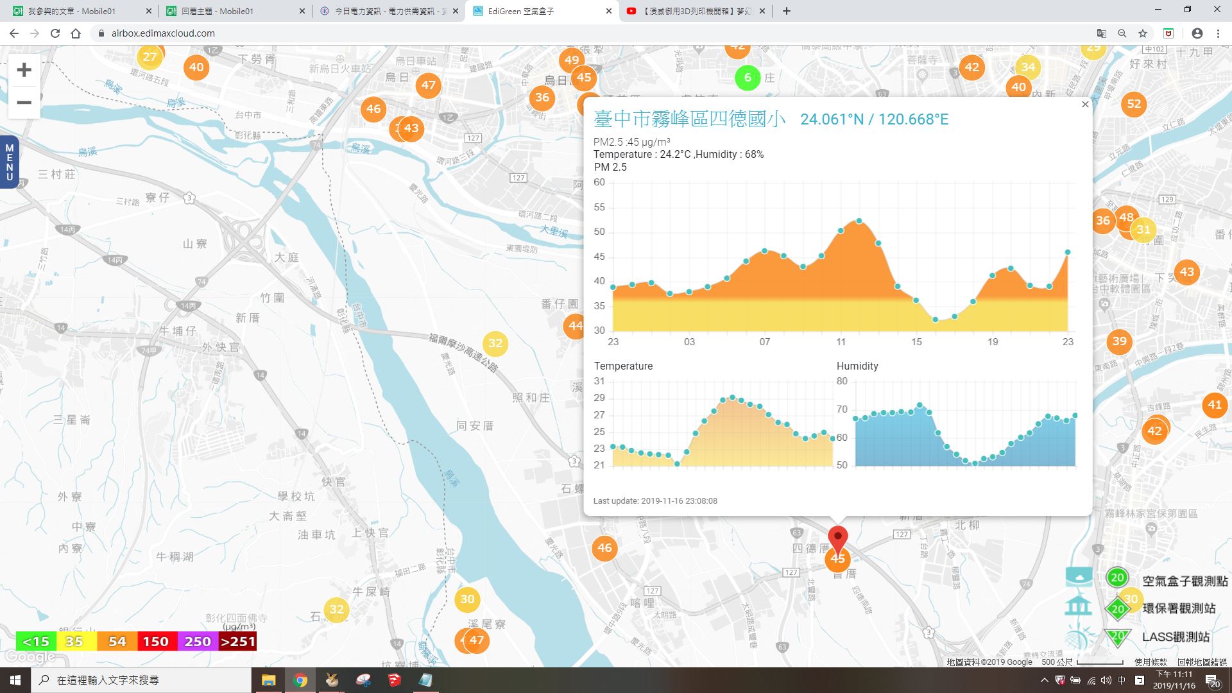Open the Windows notification center

point(1213,680)
